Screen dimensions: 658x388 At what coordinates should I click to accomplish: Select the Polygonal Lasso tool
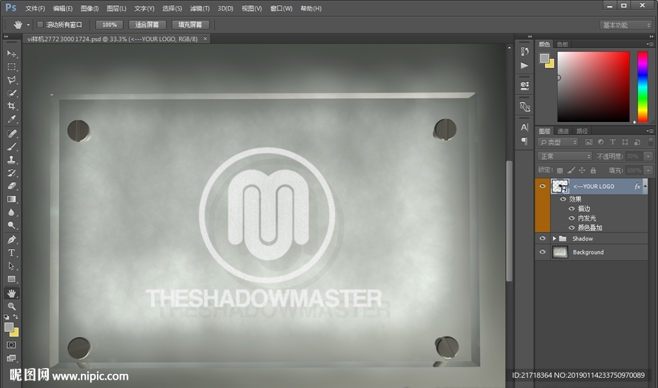(12, 80)
